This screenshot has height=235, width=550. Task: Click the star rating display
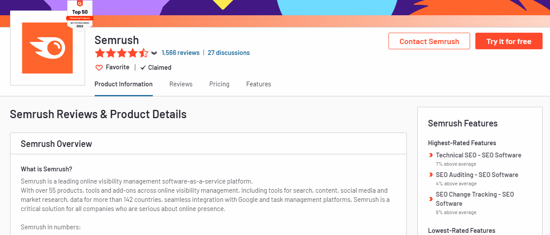coord(122,53)
